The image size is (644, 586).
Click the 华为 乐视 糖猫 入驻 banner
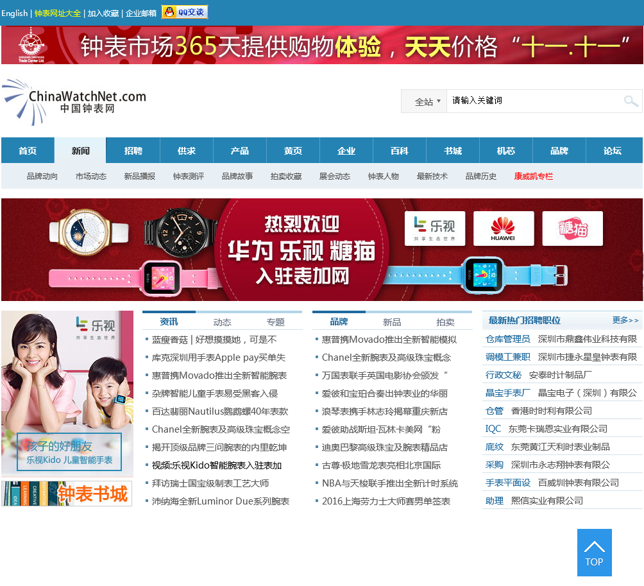tap(322, 250)
